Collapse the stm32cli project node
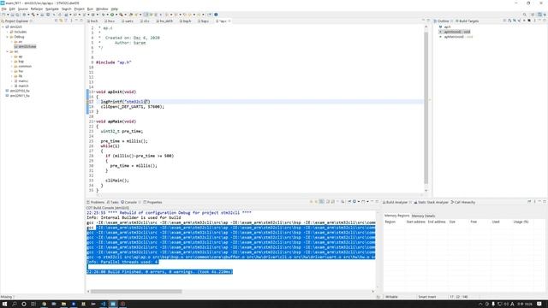This screenshot has width=548, height=308. point(3,27)
